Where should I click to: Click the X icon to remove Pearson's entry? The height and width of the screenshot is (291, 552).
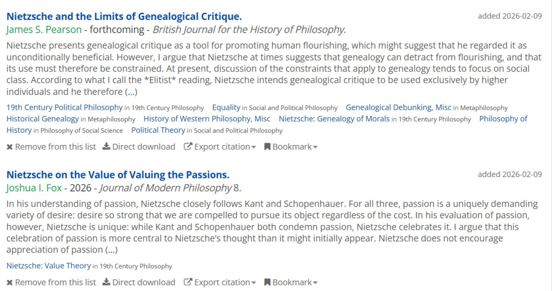tap(10, 147)
